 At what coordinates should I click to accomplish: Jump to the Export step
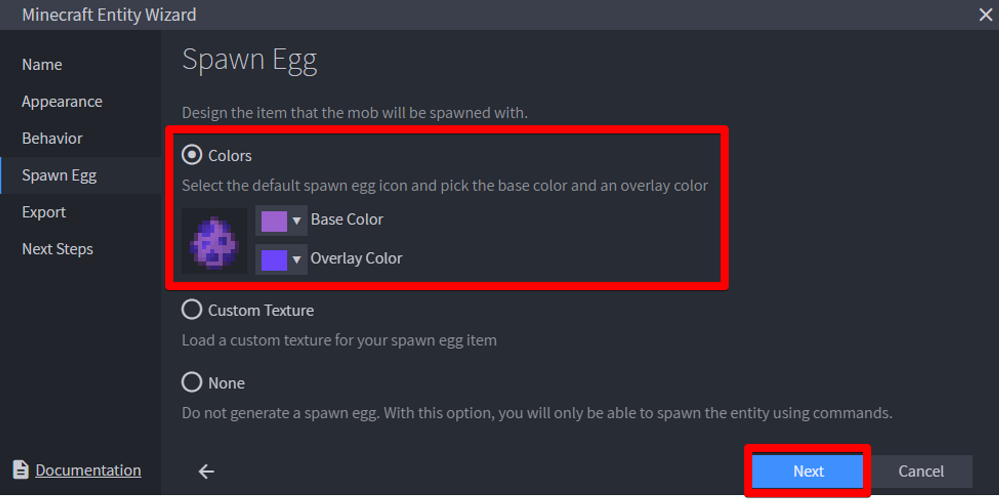tap(44, 212)
